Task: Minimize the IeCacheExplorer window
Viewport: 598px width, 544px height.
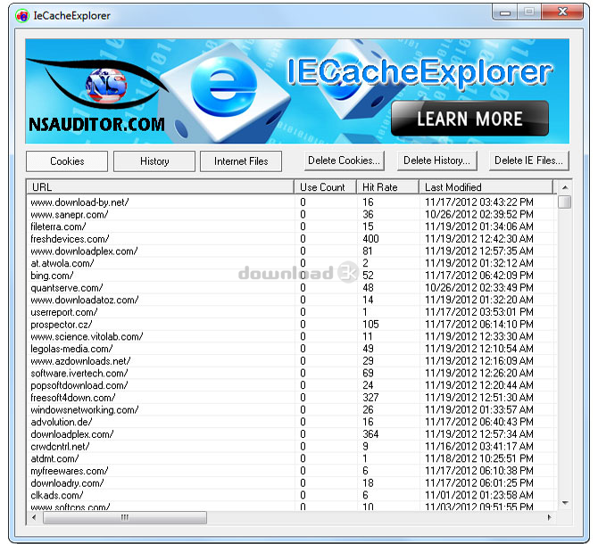Action: (505, 12)
